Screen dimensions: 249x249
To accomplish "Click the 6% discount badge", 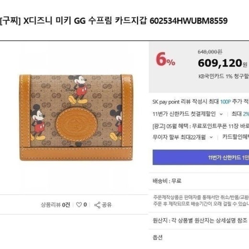I will (166, 59).
